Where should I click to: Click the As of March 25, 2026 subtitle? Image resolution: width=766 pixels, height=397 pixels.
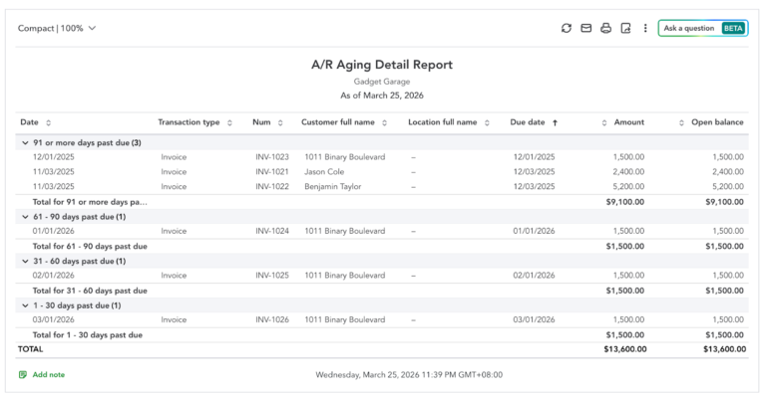coord(382,96)
